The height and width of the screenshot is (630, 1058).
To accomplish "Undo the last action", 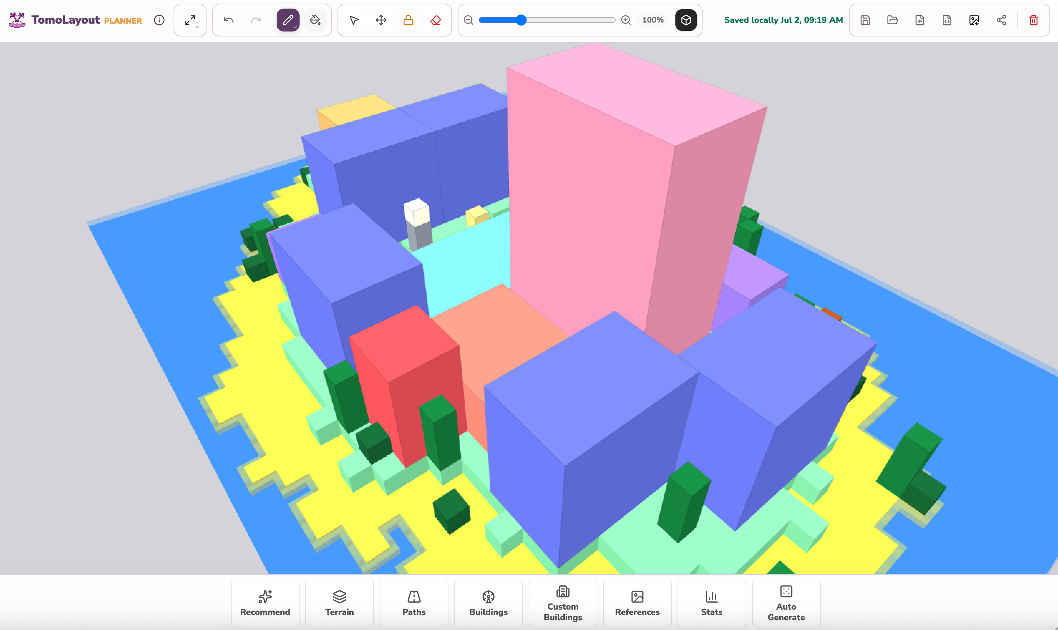I will tap(229, 20).
